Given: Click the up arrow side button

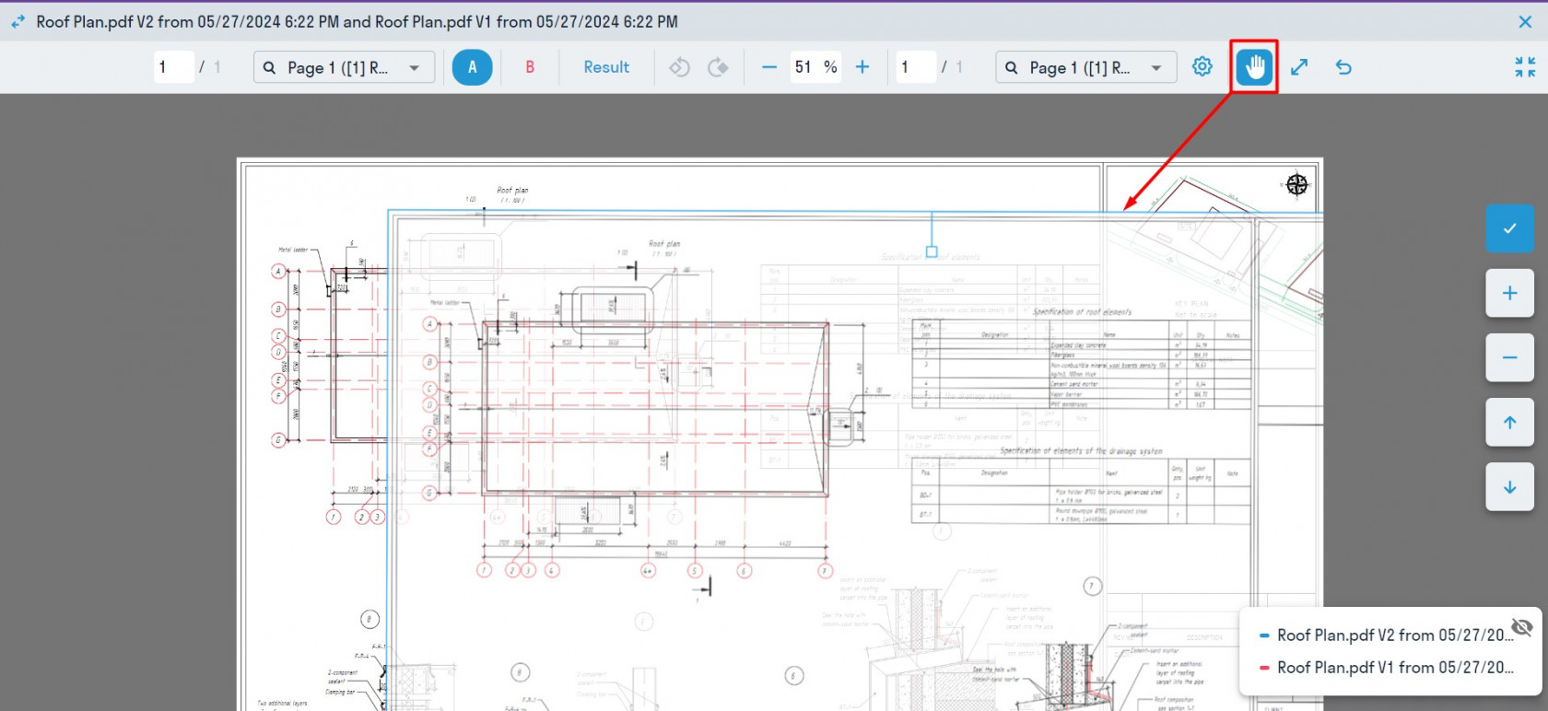Looking at the screenshot, I should coord(1509,422).
